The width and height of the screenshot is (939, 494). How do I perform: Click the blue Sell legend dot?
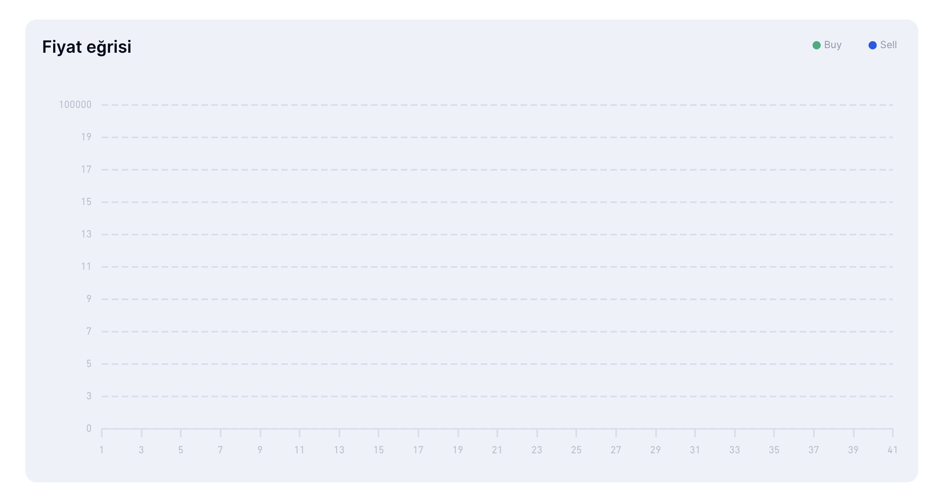click(x=873, y=45)
